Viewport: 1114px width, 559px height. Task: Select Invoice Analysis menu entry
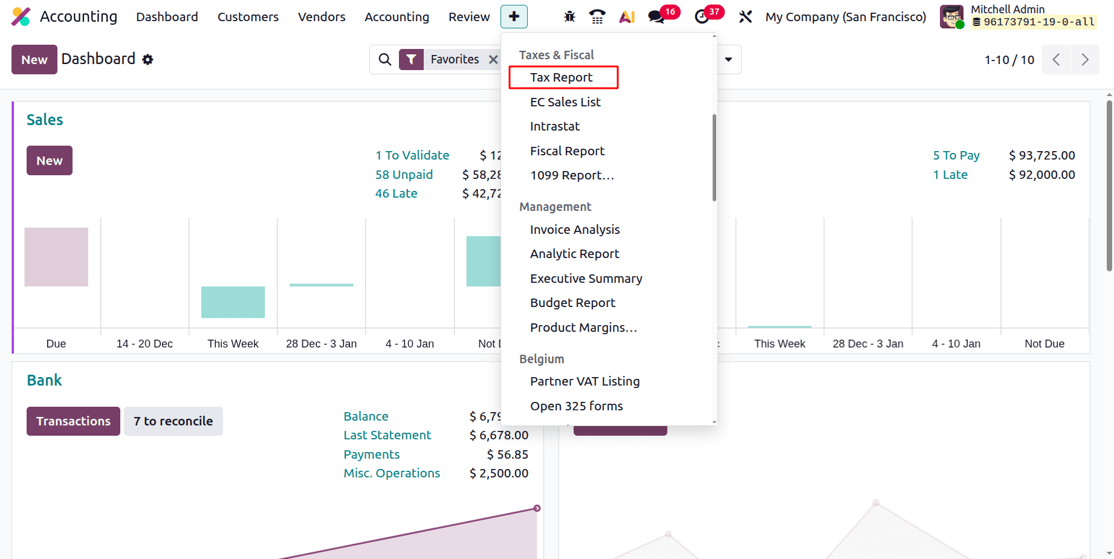575,230
